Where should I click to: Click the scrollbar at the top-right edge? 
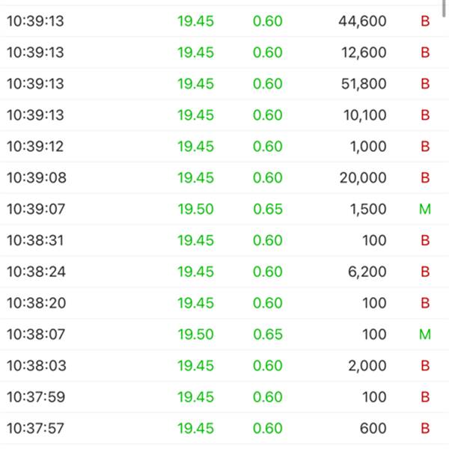point(445,6)
